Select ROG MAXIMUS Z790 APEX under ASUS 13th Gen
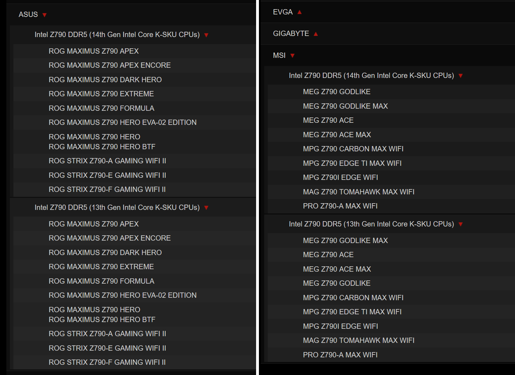This screenshot has height=375, width=515. point(94,224)
